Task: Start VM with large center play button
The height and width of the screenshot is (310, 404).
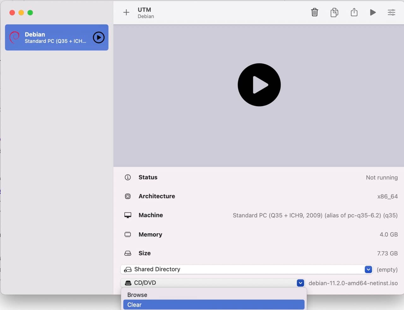Action: pos(259,85)
